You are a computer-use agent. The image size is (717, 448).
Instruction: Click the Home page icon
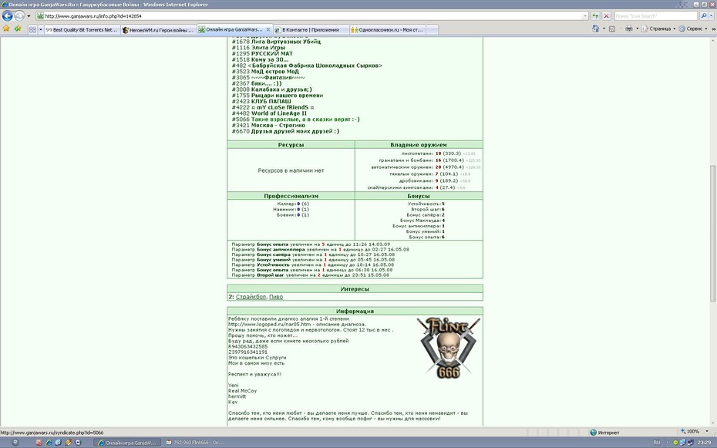[x=595, y=29]
